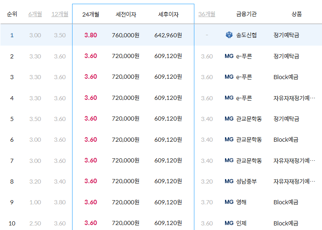The image size is (322, 230).
Task: Click the MG logo beside 인제
Action: coord(229,223)
